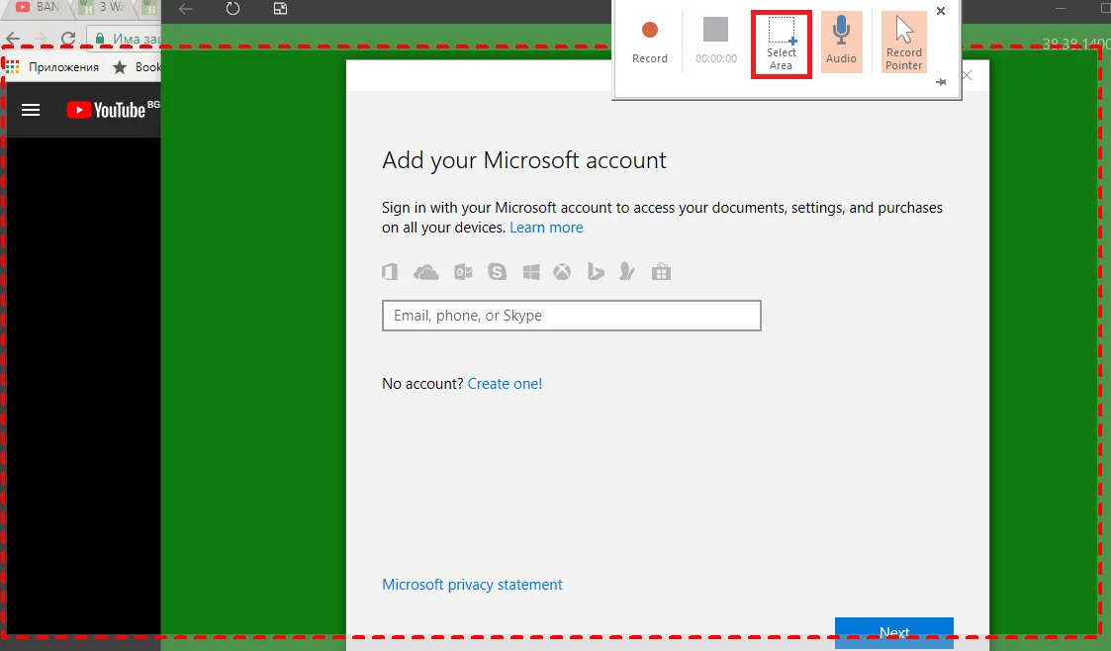The width and height of the screenshot is (1111, 651).
Task: Click the Email, phone, or Skype field
Action: 571,316
